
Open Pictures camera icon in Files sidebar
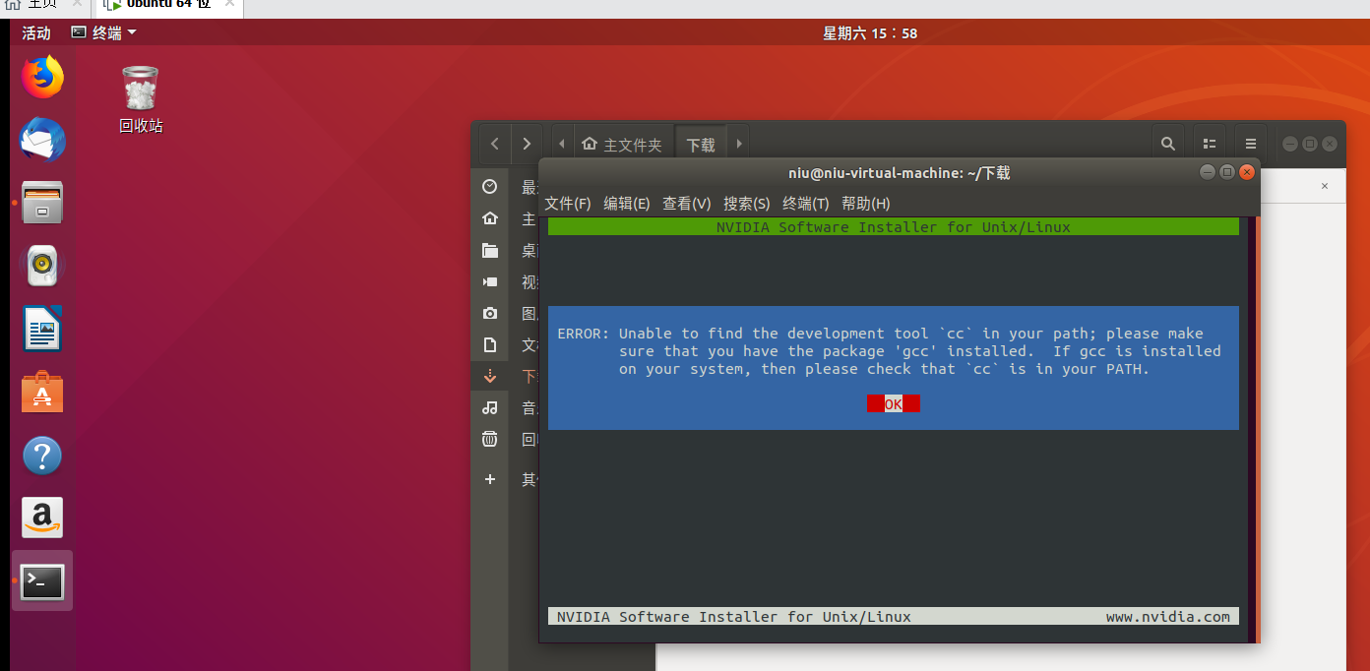(489, 313)
